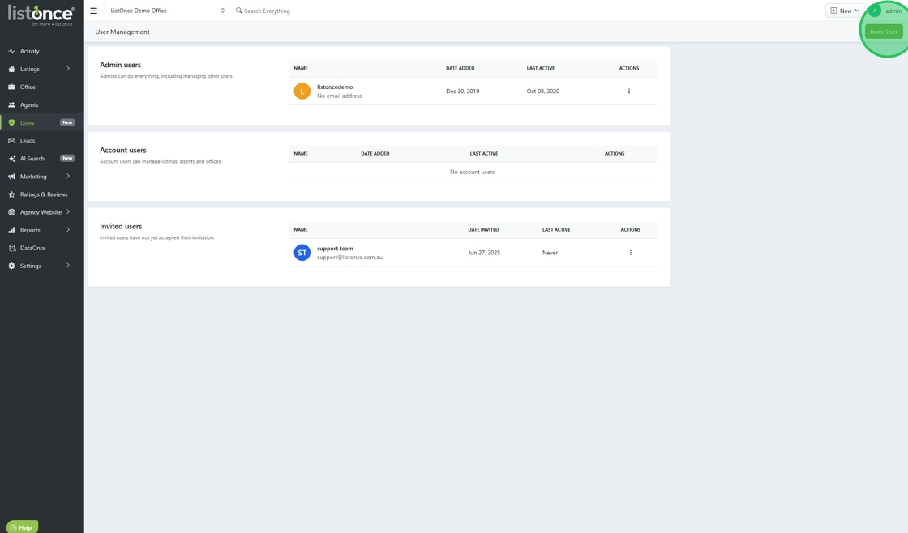908x533 pixels.
Task: Click the blue ST avatar for support team
Action: pos(302,252)
